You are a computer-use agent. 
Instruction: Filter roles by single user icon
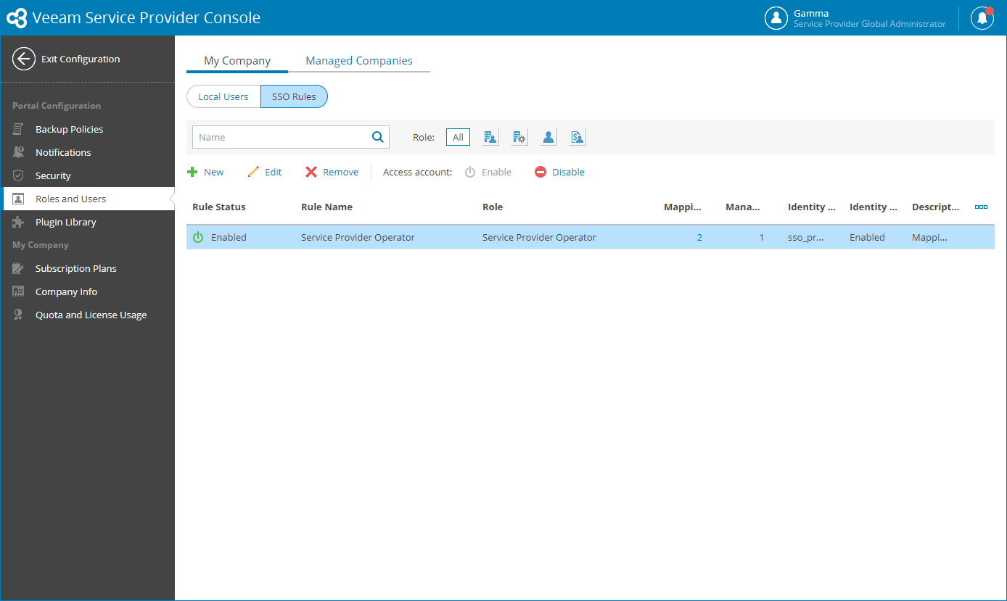[x=548, y=137]
